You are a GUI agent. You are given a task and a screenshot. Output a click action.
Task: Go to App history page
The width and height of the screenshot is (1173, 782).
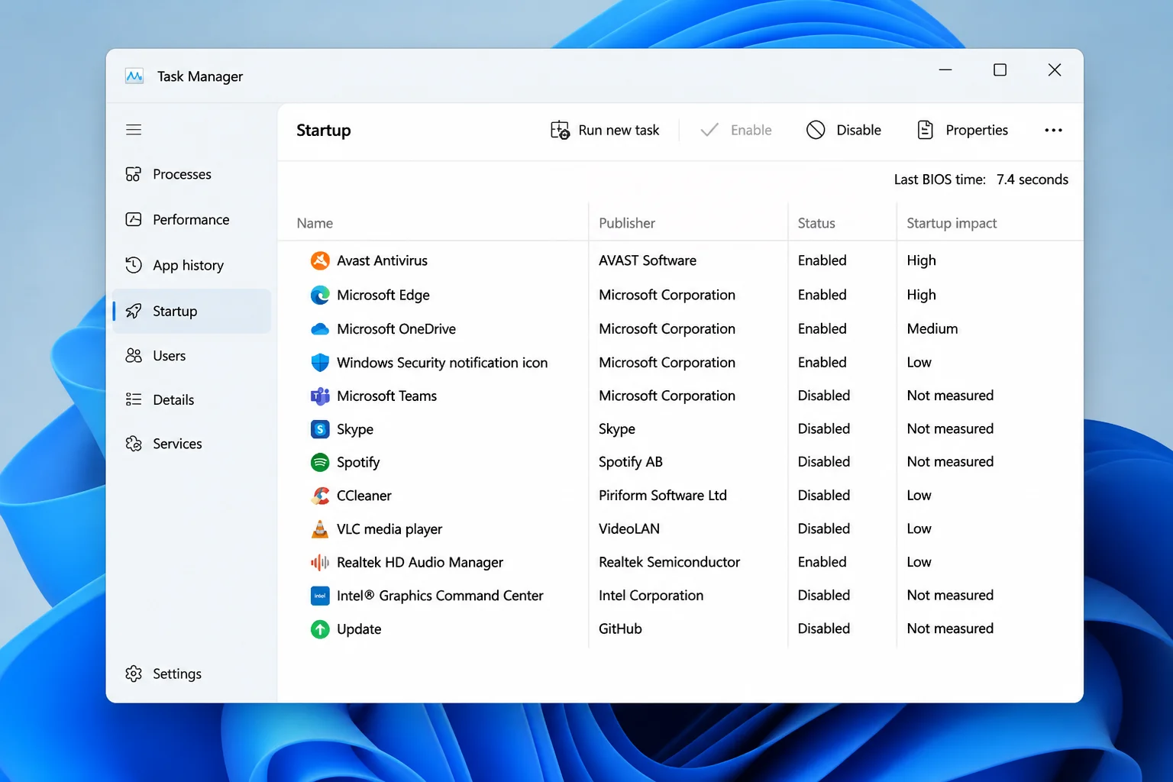click(x=192, y=265)
